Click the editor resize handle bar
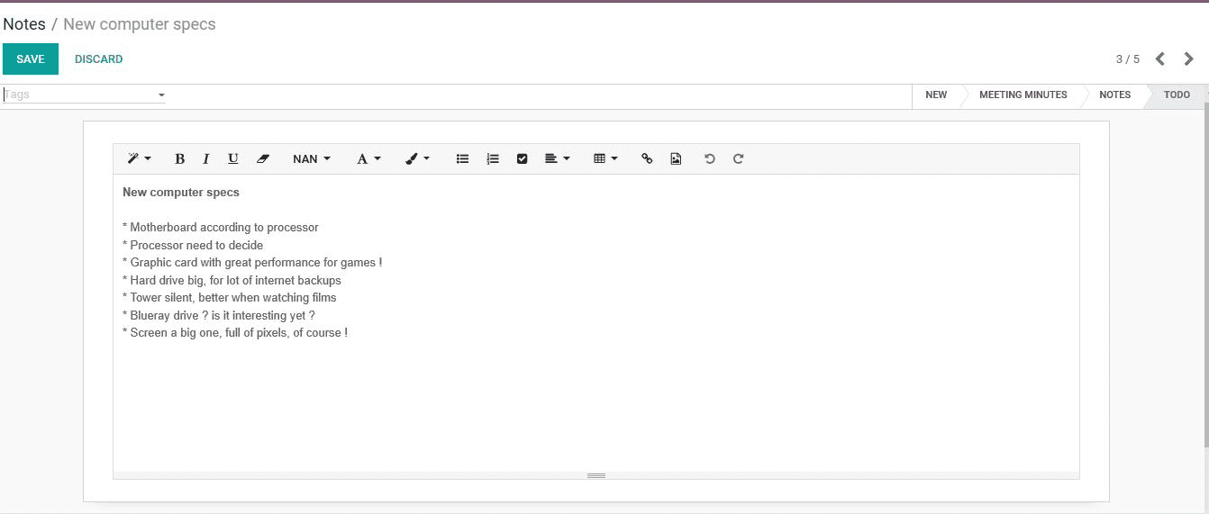1209x514 pixels. [x=596, y=475]
